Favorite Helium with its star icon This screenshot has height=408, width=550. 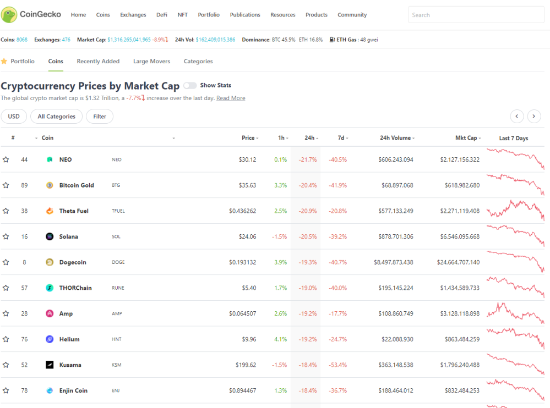pyautogui.click(x=6, y=339)
